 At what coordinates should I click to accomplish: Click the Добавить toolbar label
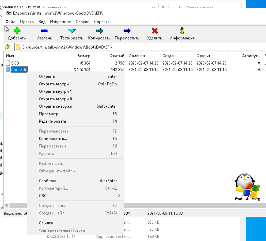coord(17,38)
